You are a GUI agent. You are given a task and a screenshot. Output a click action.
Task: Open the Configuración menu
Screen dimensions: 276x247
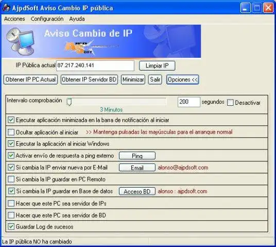pyautogui.click(x=47, y=19)
